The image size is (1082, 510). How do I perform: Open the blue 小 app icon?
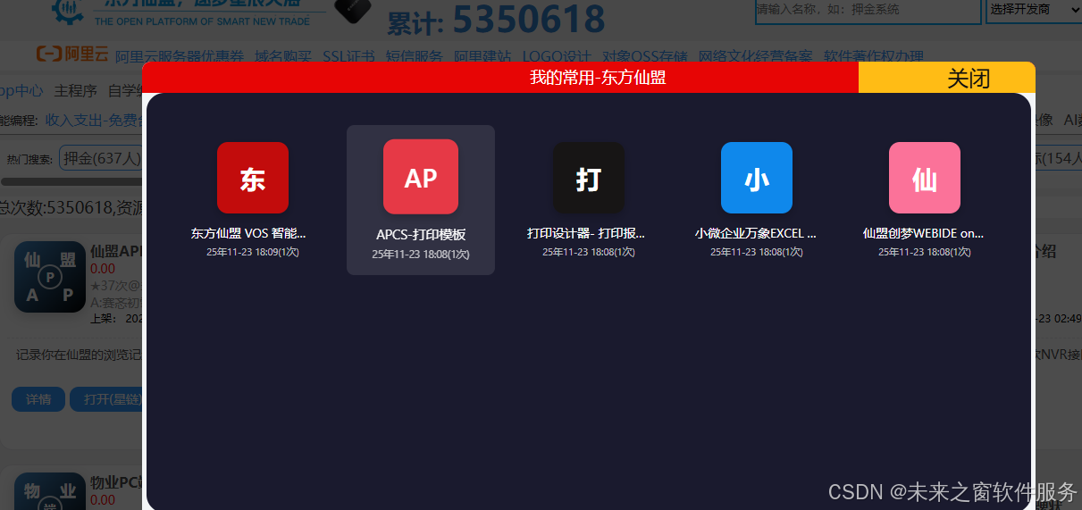[x=757, y=178]
